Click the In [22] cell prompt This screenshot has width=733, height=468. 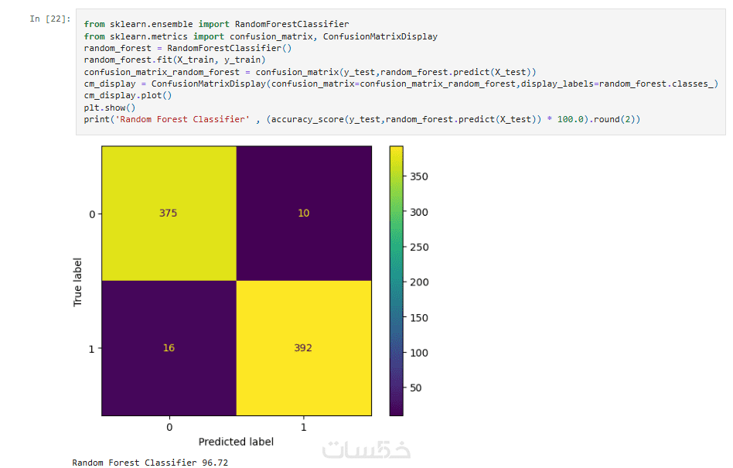pos(50,19)
